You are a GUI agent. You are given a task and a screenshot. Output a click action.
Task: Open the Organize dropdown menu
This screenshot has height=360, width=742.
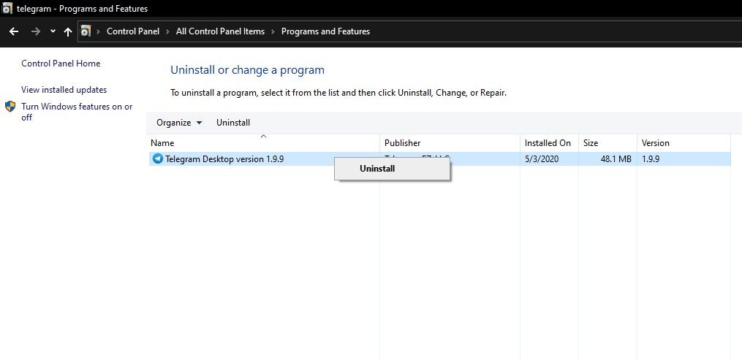click(179, 123)
